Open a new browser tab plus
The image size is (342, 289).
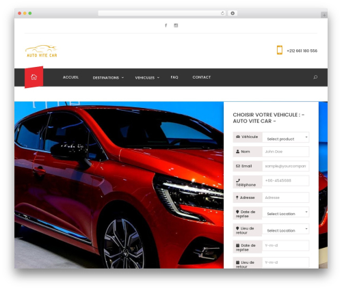[x=324, y=15]
